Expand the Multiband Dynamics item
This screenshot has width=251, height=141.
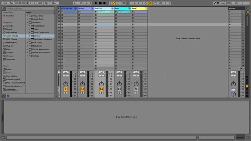pyautogui.click(x=29, y=39)
